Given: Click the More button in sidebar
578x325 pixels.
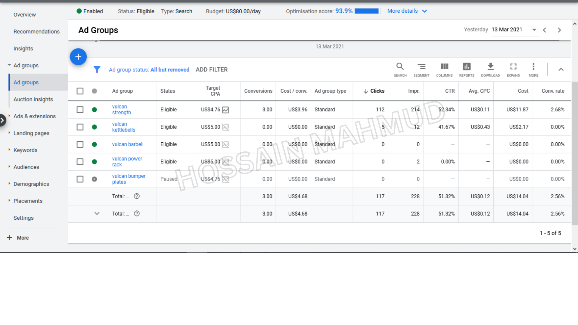Looking at the screenshot, I should (18, 238).
